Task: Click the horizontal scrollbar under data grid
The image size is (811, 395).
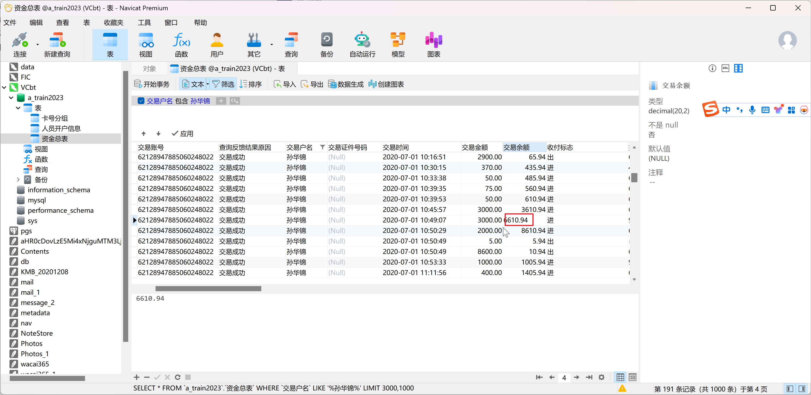Action: tap(208, 288)
